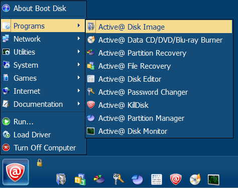Click the Disk Monitor graph icon in submenu
The height and width of the screenshot is (188, 238).
point(91,131)
